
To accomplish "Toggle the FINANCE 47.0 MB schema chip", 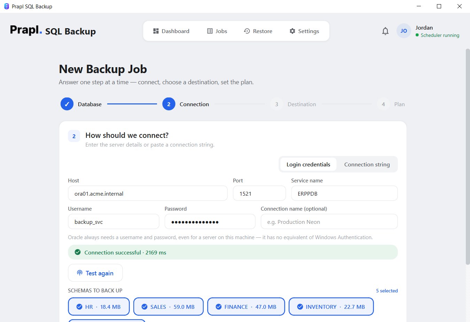I will pos(246,307).
